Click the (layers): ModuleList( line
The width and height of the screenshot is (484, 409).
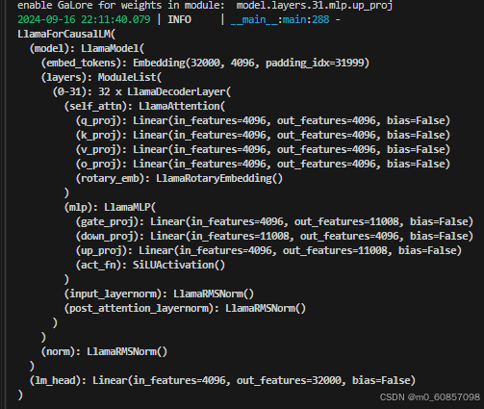101,77
